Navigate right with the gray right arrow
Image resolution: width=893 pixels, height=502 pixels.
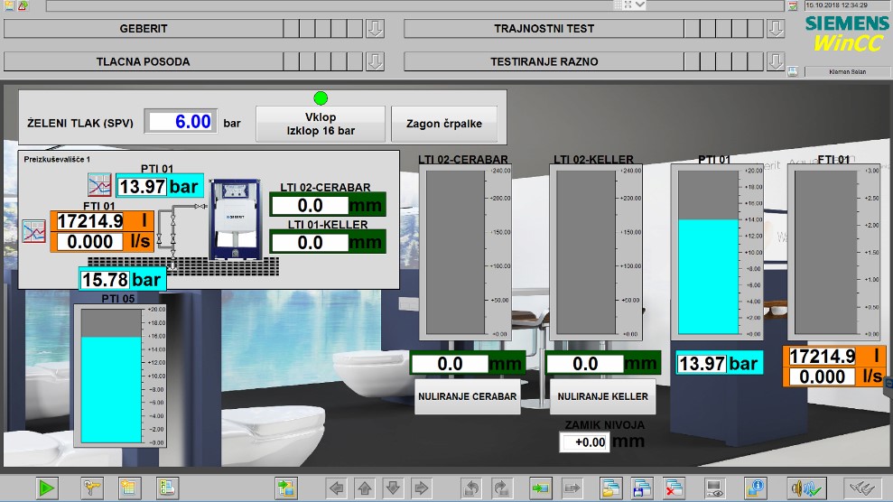421,488
